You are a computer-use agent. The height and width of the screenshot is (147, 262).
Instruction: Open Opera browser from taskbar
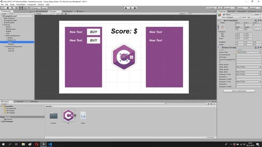click(36, 144)
